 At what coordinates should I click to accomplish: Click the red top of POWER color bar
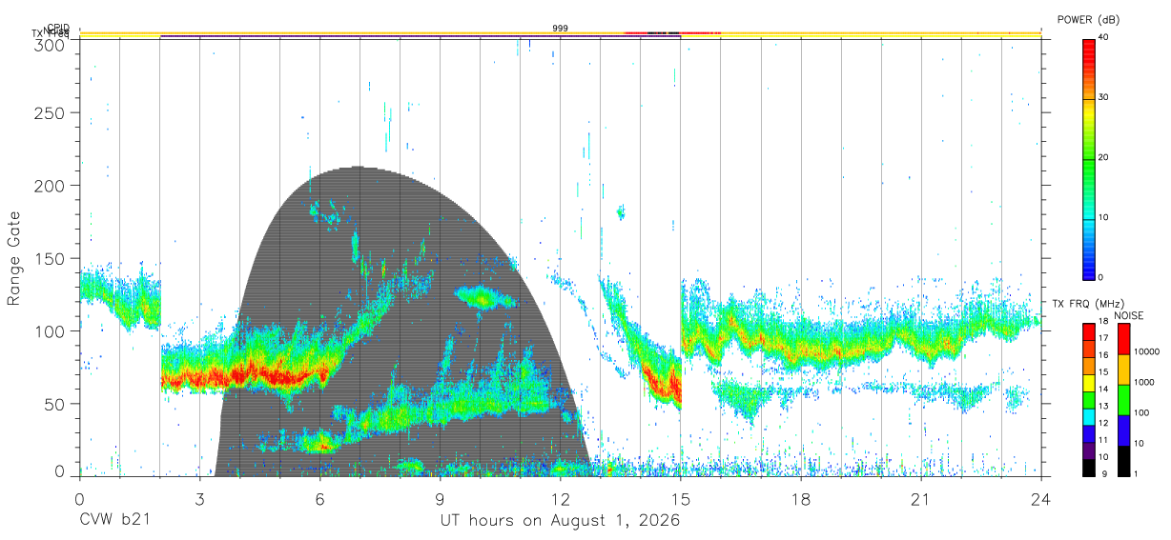1088,48
